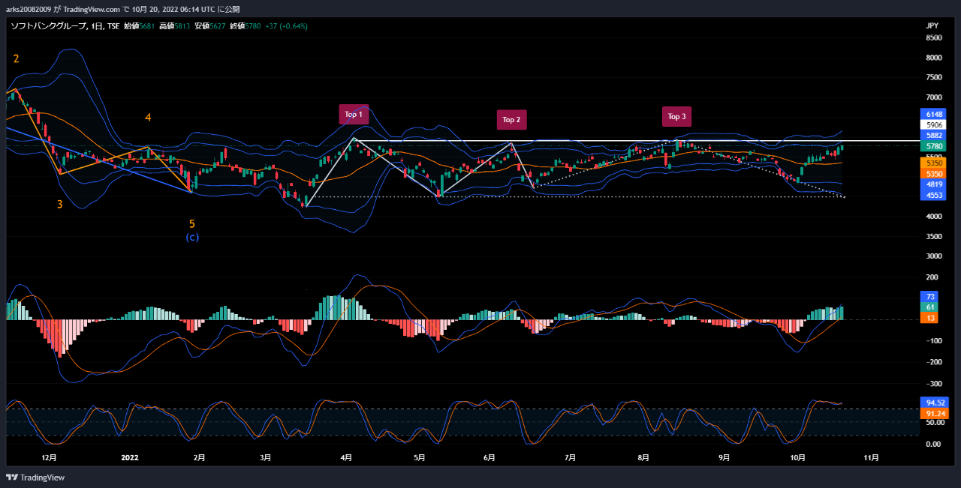Click the TradingView logo at bottom left

coord(35,478)
